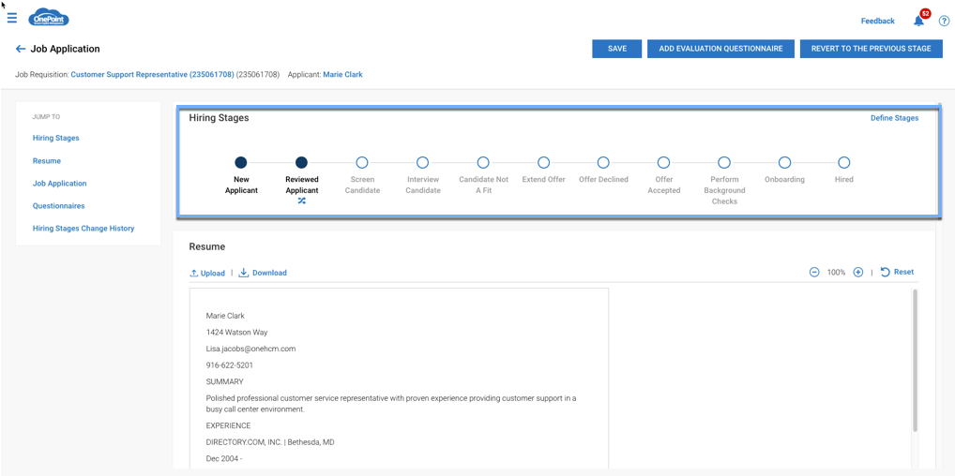The width and height of the screenshot is (955, 476).
Task: Click the email Lisa.jacobs@onehcm.com in resume
Action: [250, 349]
